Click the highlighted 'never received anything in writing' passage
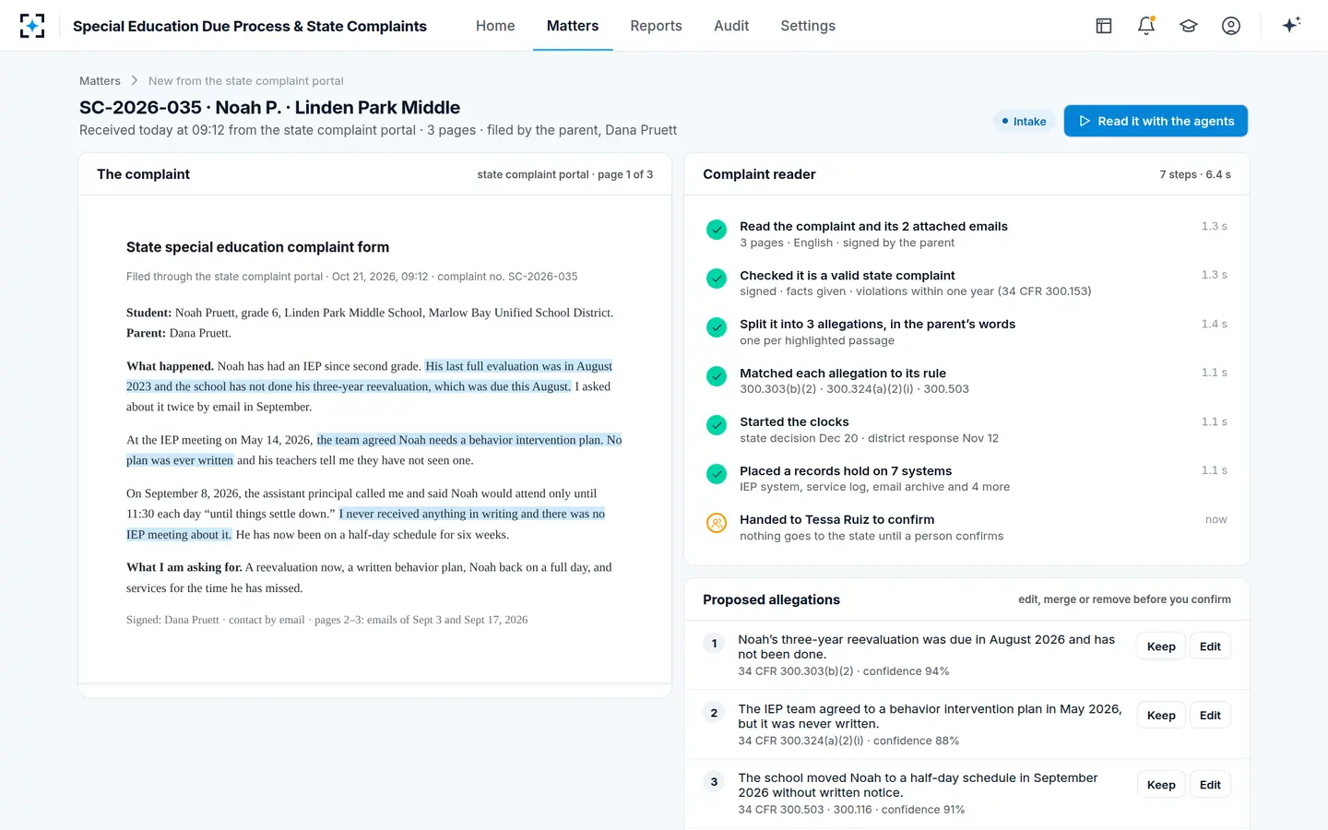1328x830 pixels. (x=366, y=524)
